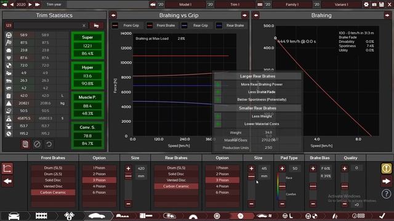Click the yellow warning exclamation icon

tap(386, 168)
